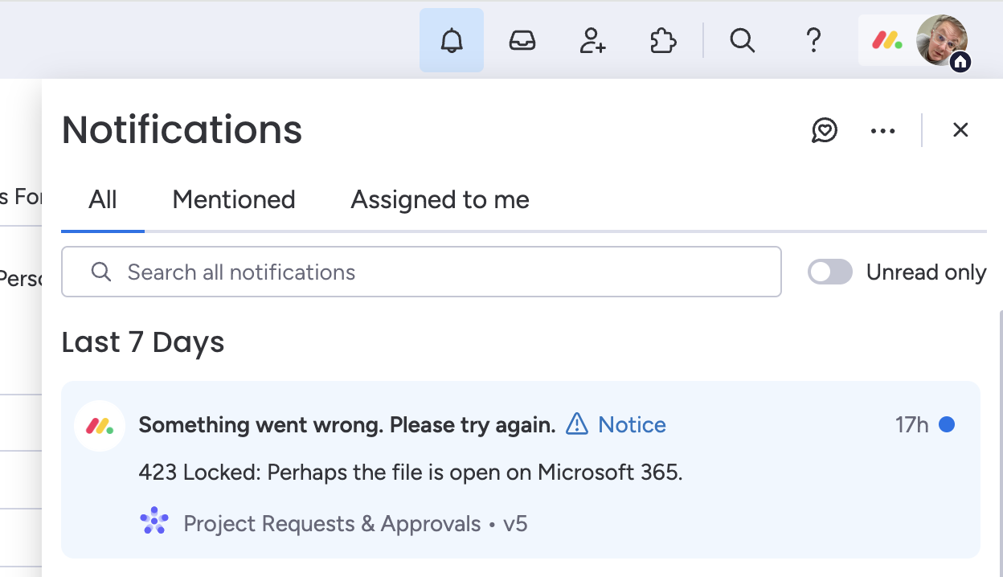Click the monday logo next to avatar
This screenshot has height=577, width=1003.
(x=887, y=40)
